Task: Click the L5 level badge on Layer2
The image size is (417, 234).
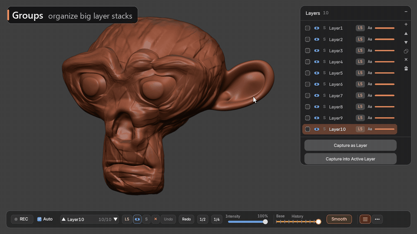Action: (x=360, y=39)
